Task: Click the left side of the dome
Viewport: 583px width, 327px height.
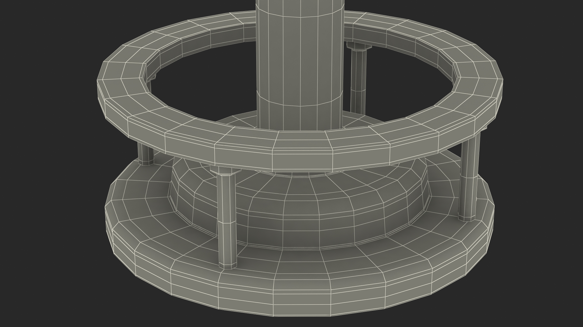Action: pyautogui.click(x=188, y=197)
